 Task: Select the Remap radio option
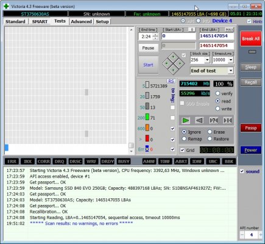tap(184, 139)
